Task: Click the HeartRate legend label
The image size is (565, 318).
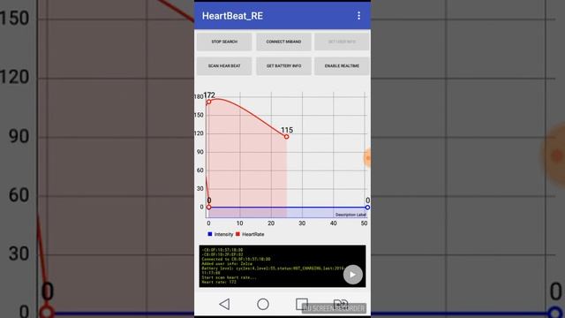Action: click(x=253, y=234)
